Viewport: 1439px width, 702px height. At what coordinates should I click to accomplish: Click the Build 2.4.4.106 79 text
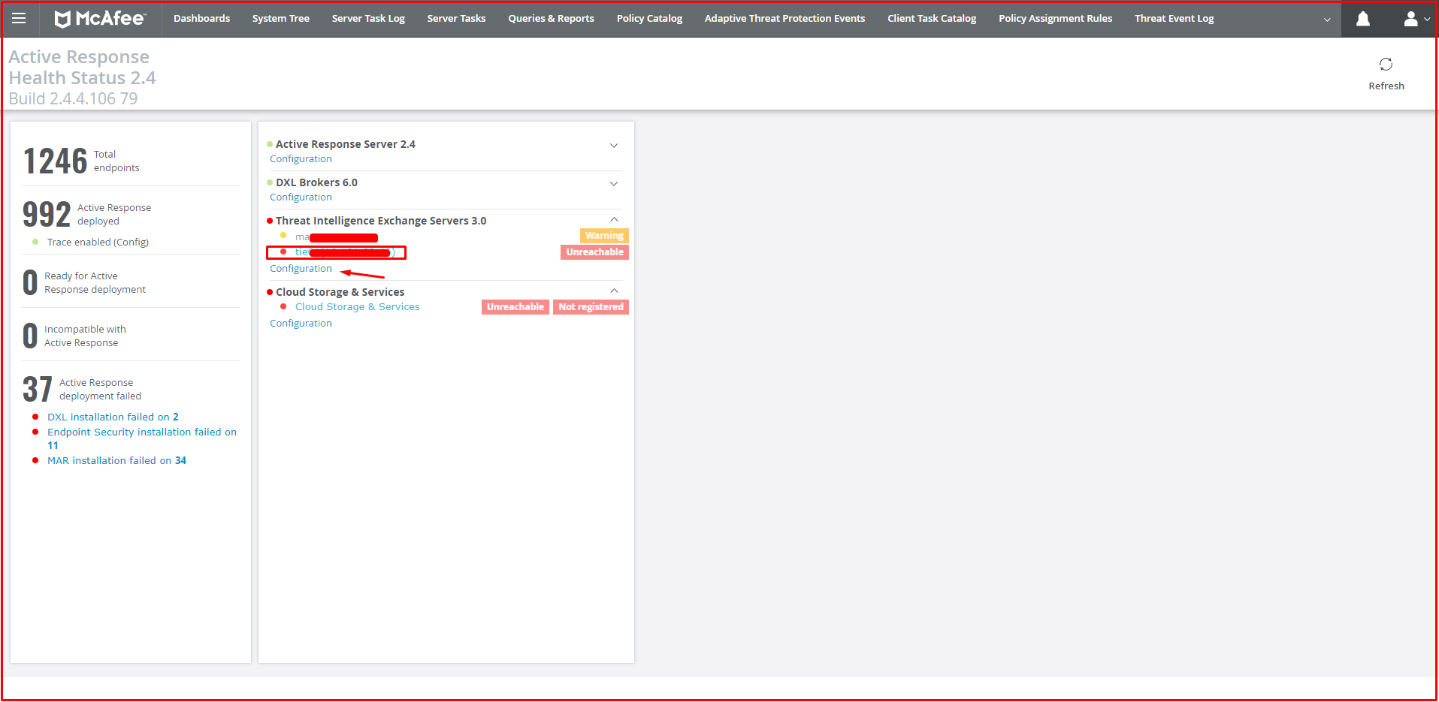[73, 98]
